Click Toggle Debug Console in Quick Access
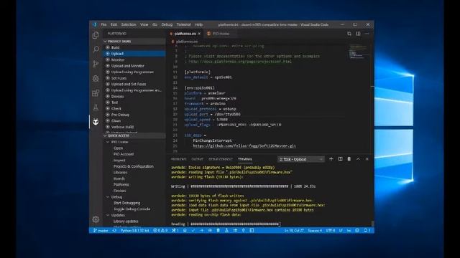Viewport: 460px width, 258px height. click(132, 209)
